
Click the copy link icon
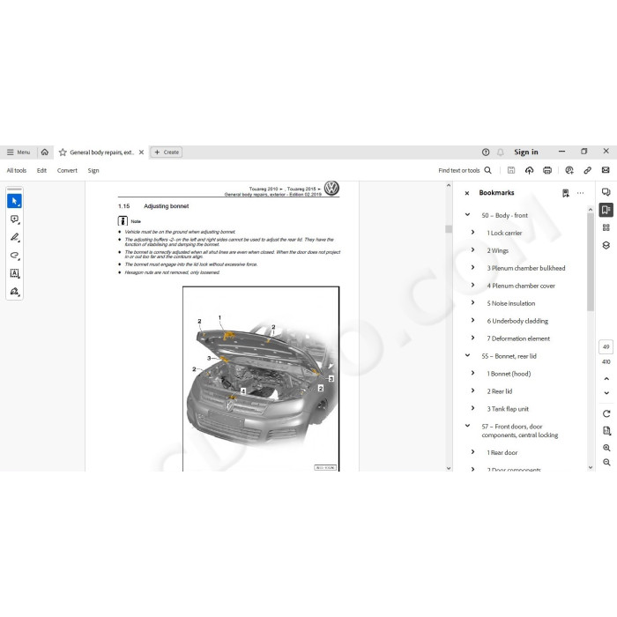point(588,170)
